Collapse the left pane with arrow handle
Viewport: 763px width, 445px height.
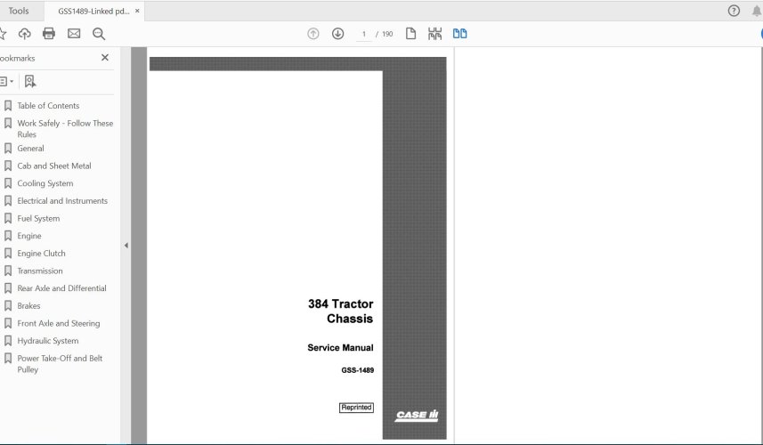click(126, 246)
